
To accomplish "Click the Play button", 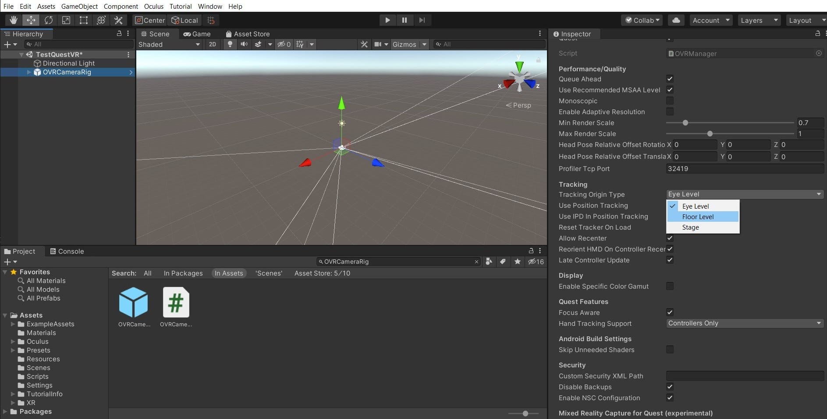I will point(387,20).
